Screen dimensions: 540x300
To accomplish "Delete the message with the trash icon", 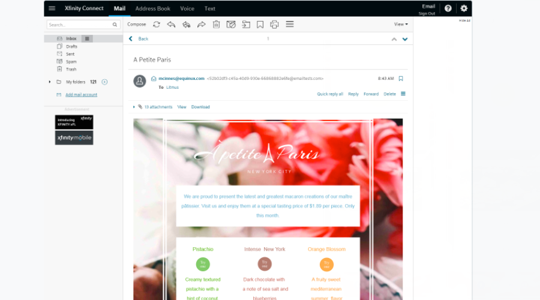I will [x=216, y=25].
